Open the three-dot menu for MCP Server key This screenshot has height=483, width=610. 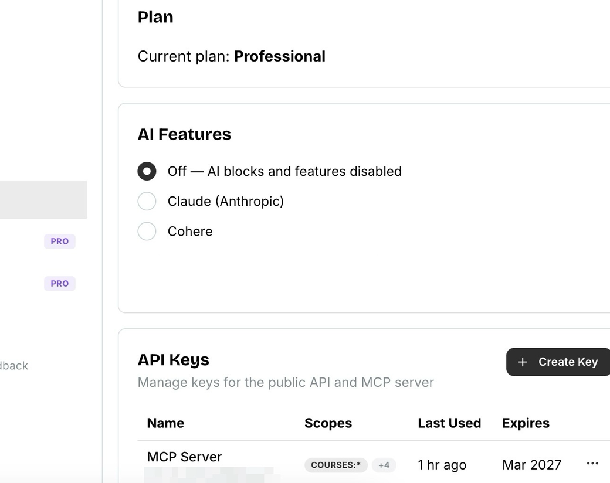592,464
